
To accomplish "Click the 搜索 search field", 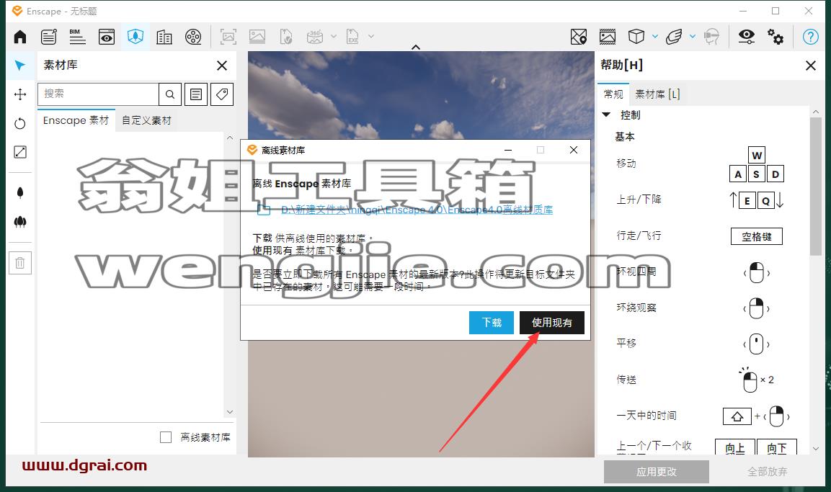I will [x=99, y=94].
